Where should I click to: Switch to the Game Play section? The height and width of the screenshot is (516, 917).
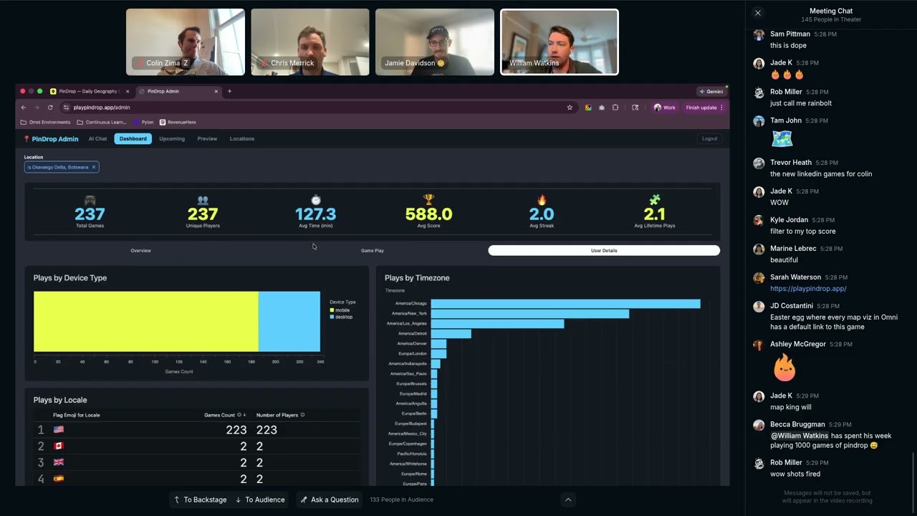click(x=373, y=251)
